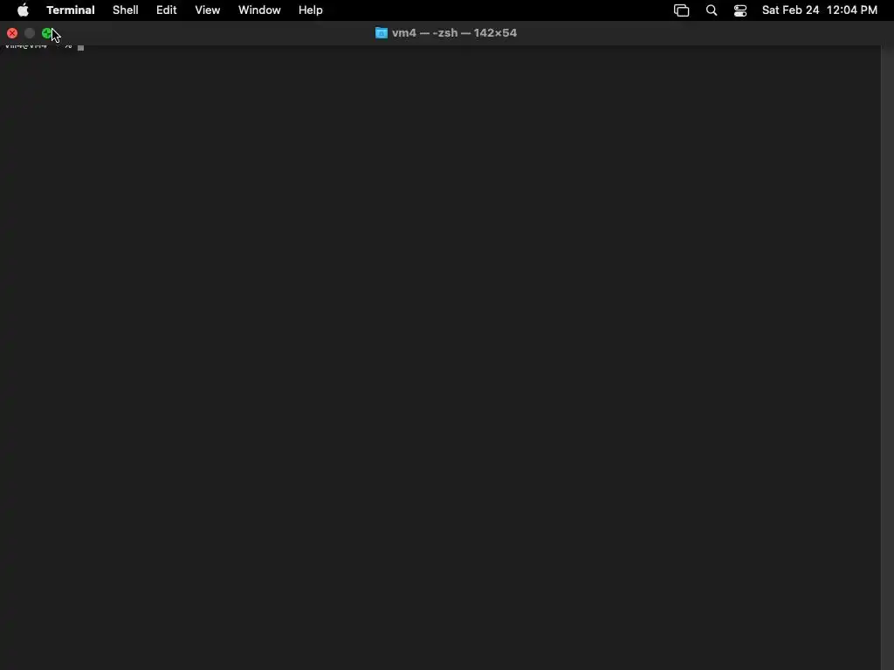This screenshot has height=670, width=894.
Task: Show date and time Sat Feb 24 12:04 PM
Action: tap(819, 10)
